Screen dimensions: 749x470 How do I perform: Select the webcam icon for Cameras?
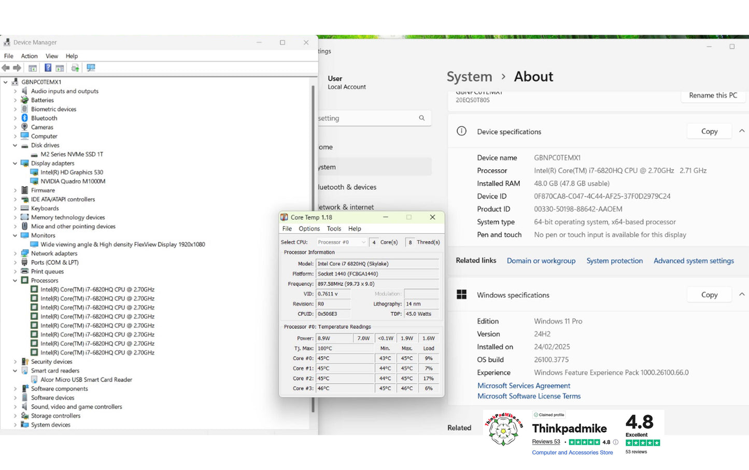click(x=24, y=127)
